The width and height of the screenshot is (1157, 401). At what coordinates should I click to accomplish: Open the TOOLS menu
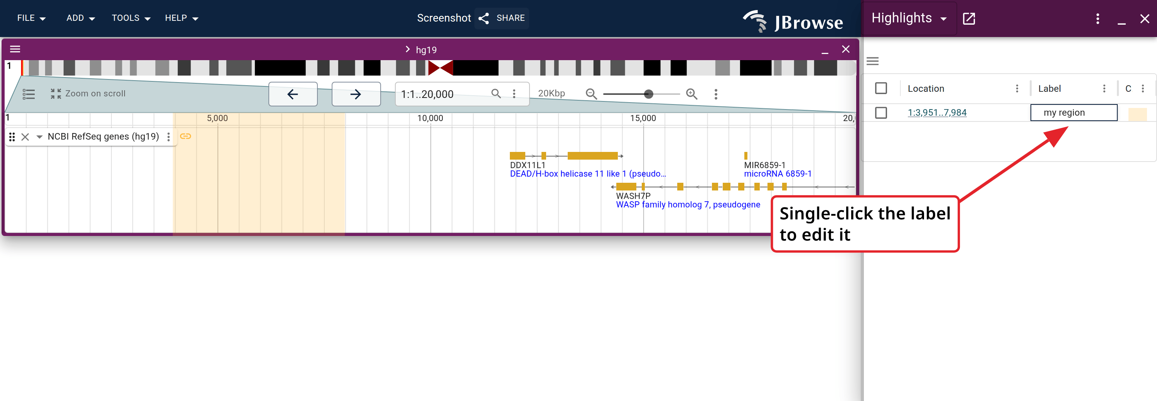point(131,18)
